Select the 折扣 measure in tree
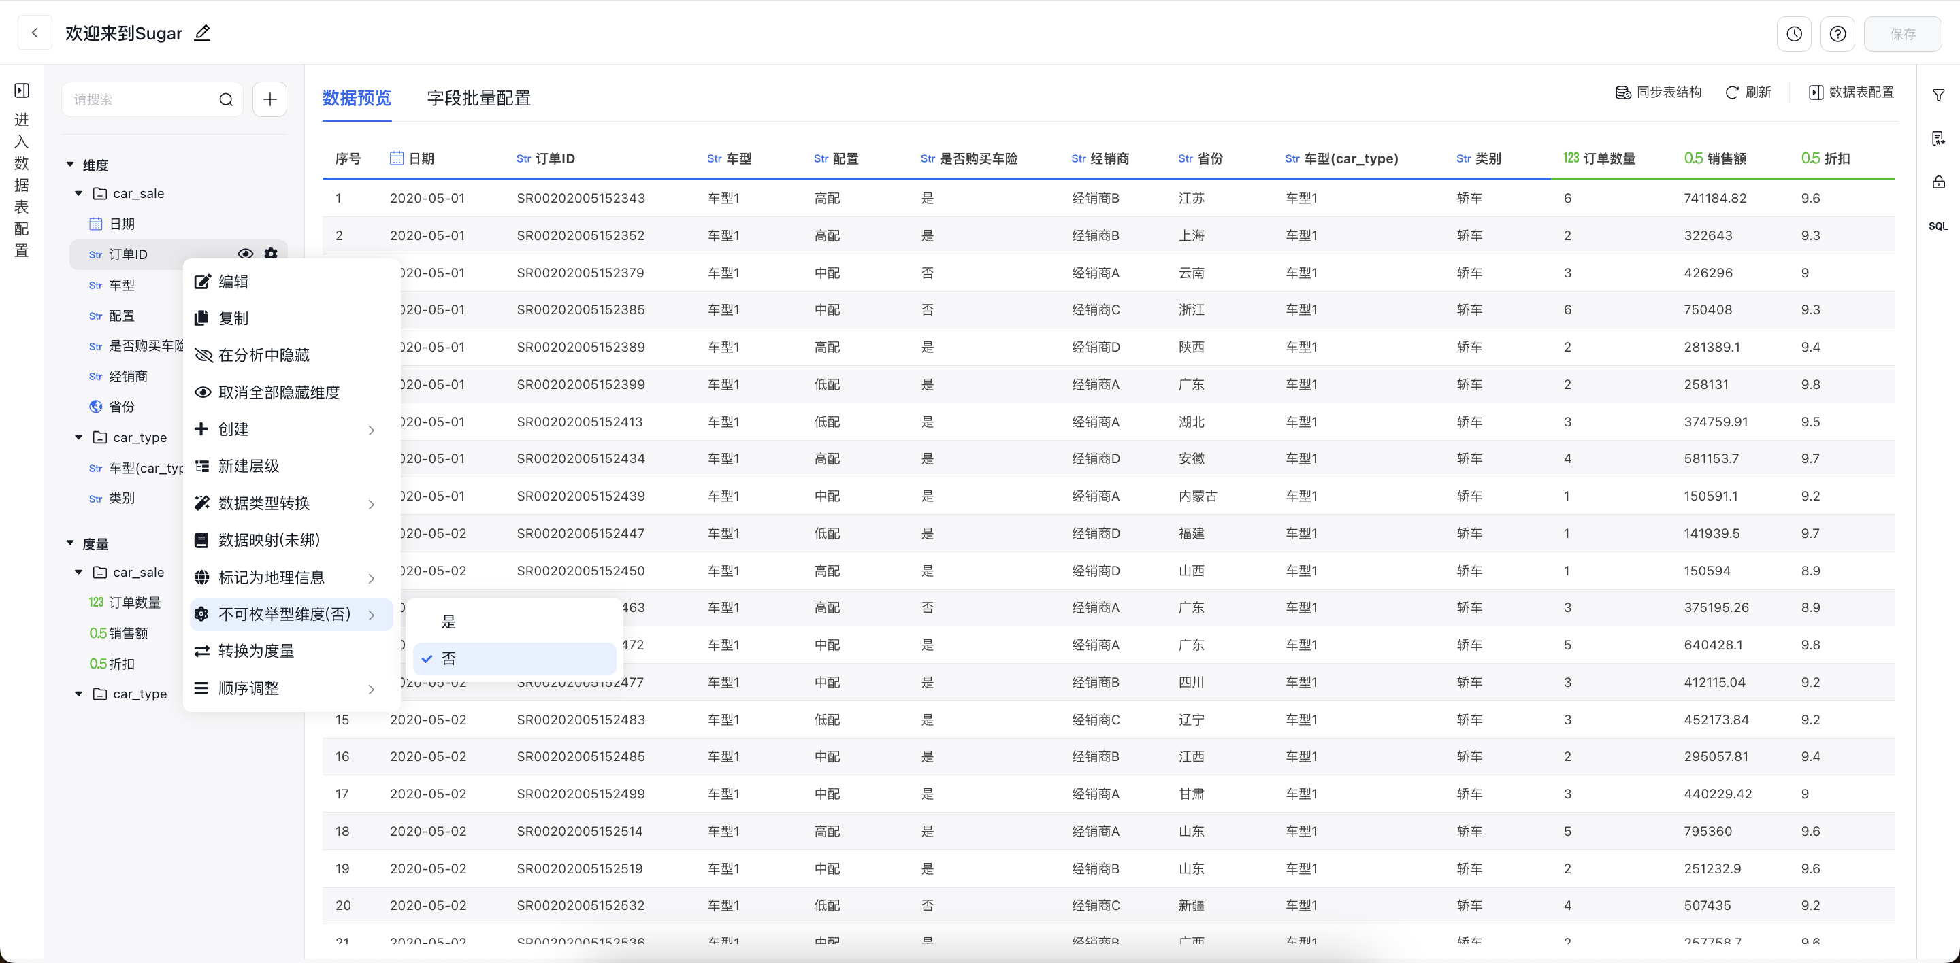The image size is (1960, 963). (x=122, y=664)
